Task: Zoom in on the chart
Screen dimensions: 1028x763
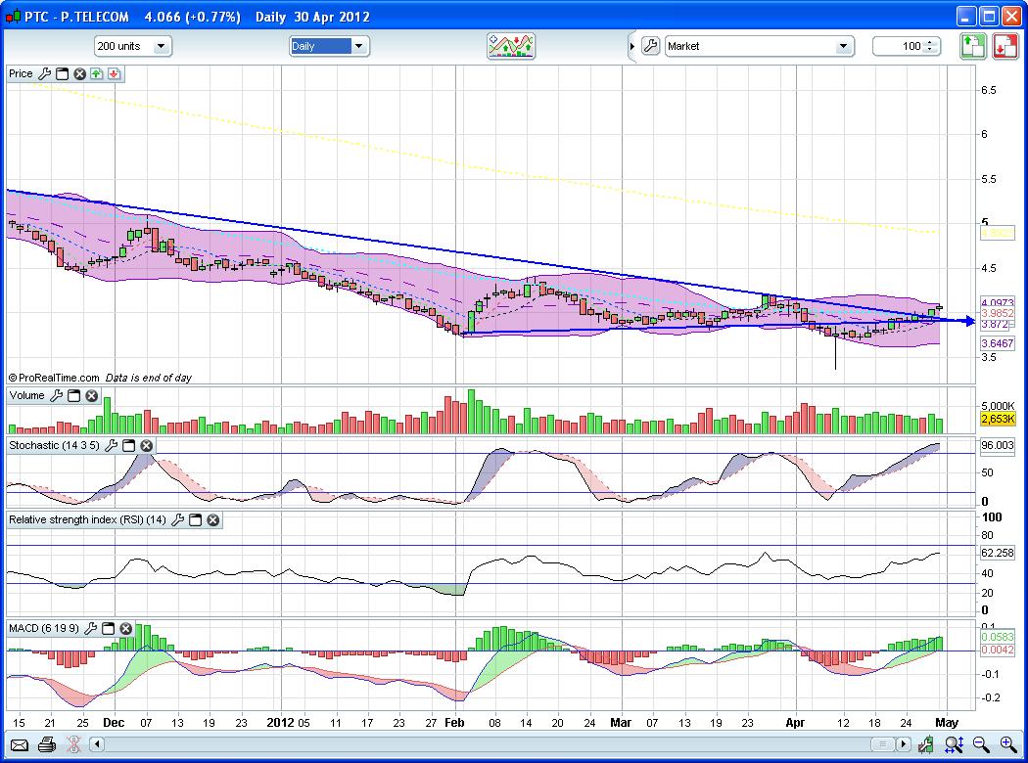Action: click(1008, 744)
